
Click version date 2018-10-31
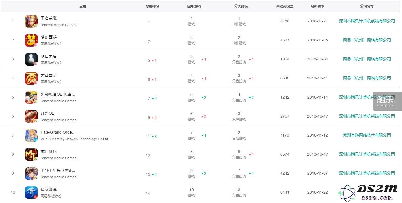tap(318, 59)
